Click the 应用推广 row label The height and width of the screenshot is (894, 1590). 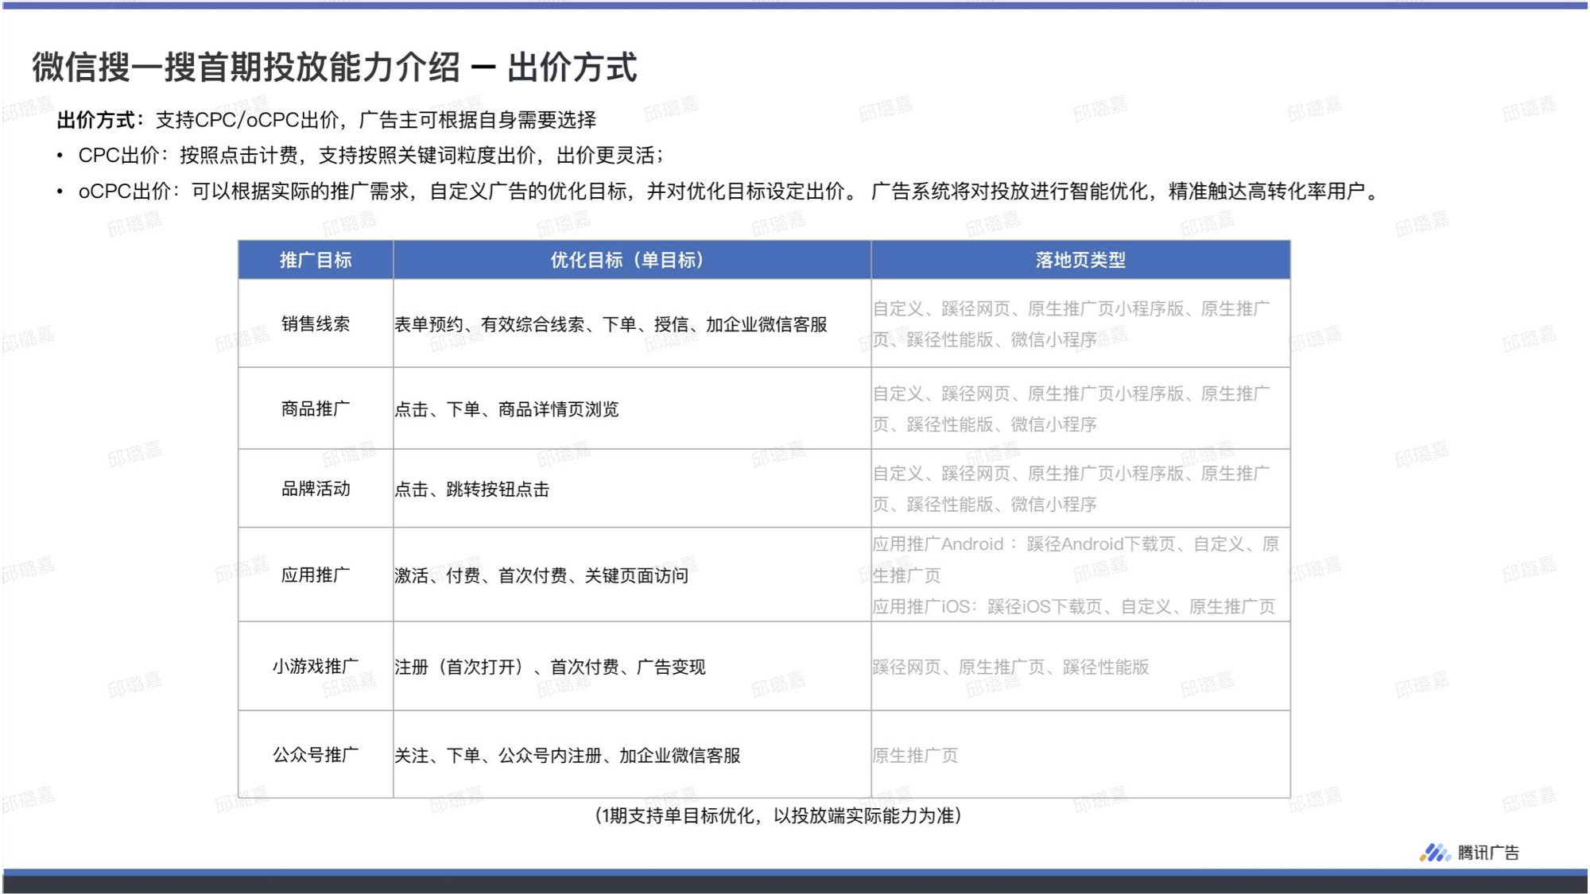click(316, 575)
